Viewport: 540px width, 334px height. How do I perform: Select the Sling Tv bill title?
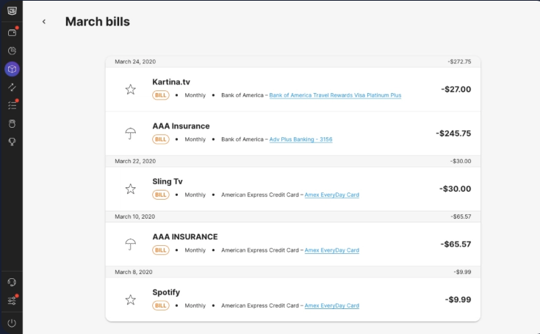click(168, 181)
